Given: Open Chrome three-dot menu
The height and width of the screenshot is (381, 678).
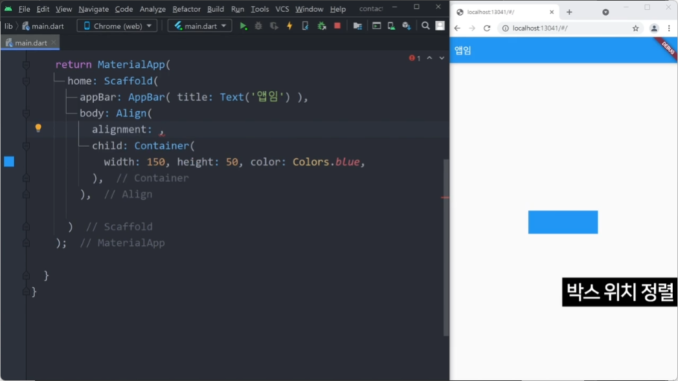Looking at the screenshot, I should click(x=669, y=28).
